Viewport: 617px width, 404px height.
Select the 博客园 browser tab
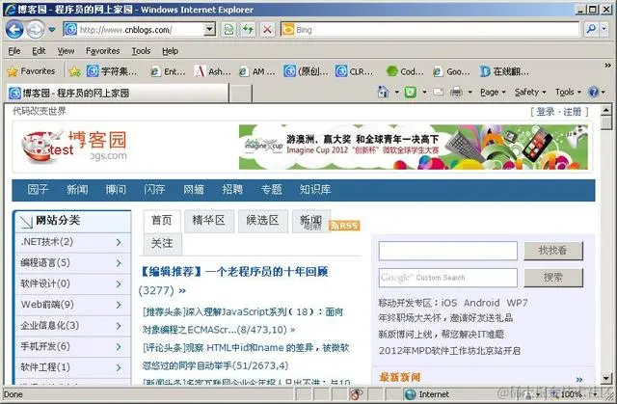coord(118,93)
